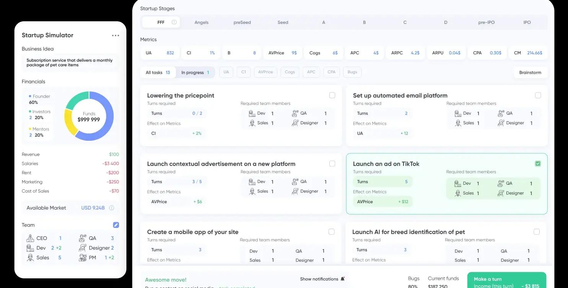Click Sales icon in automated email platform card
Screen dimensions: 568x288
pos(458,123)
